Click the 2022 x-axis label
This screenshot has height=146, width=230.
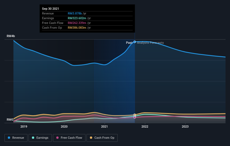coord(145,126)
